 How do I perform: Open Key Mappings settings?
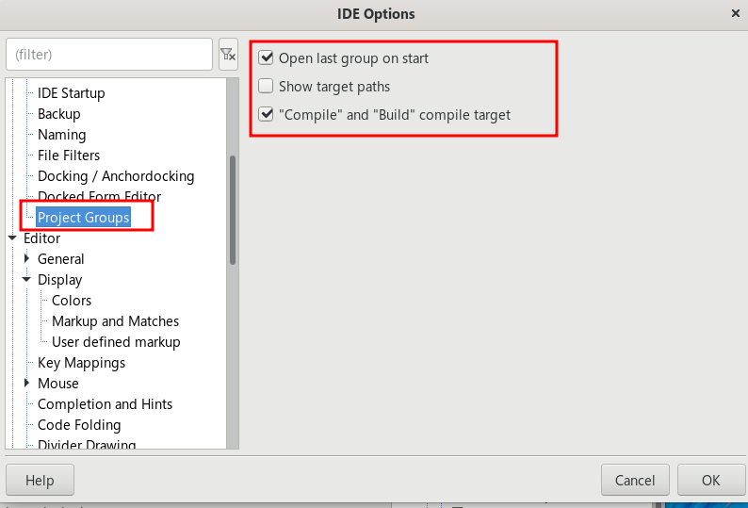81,363
